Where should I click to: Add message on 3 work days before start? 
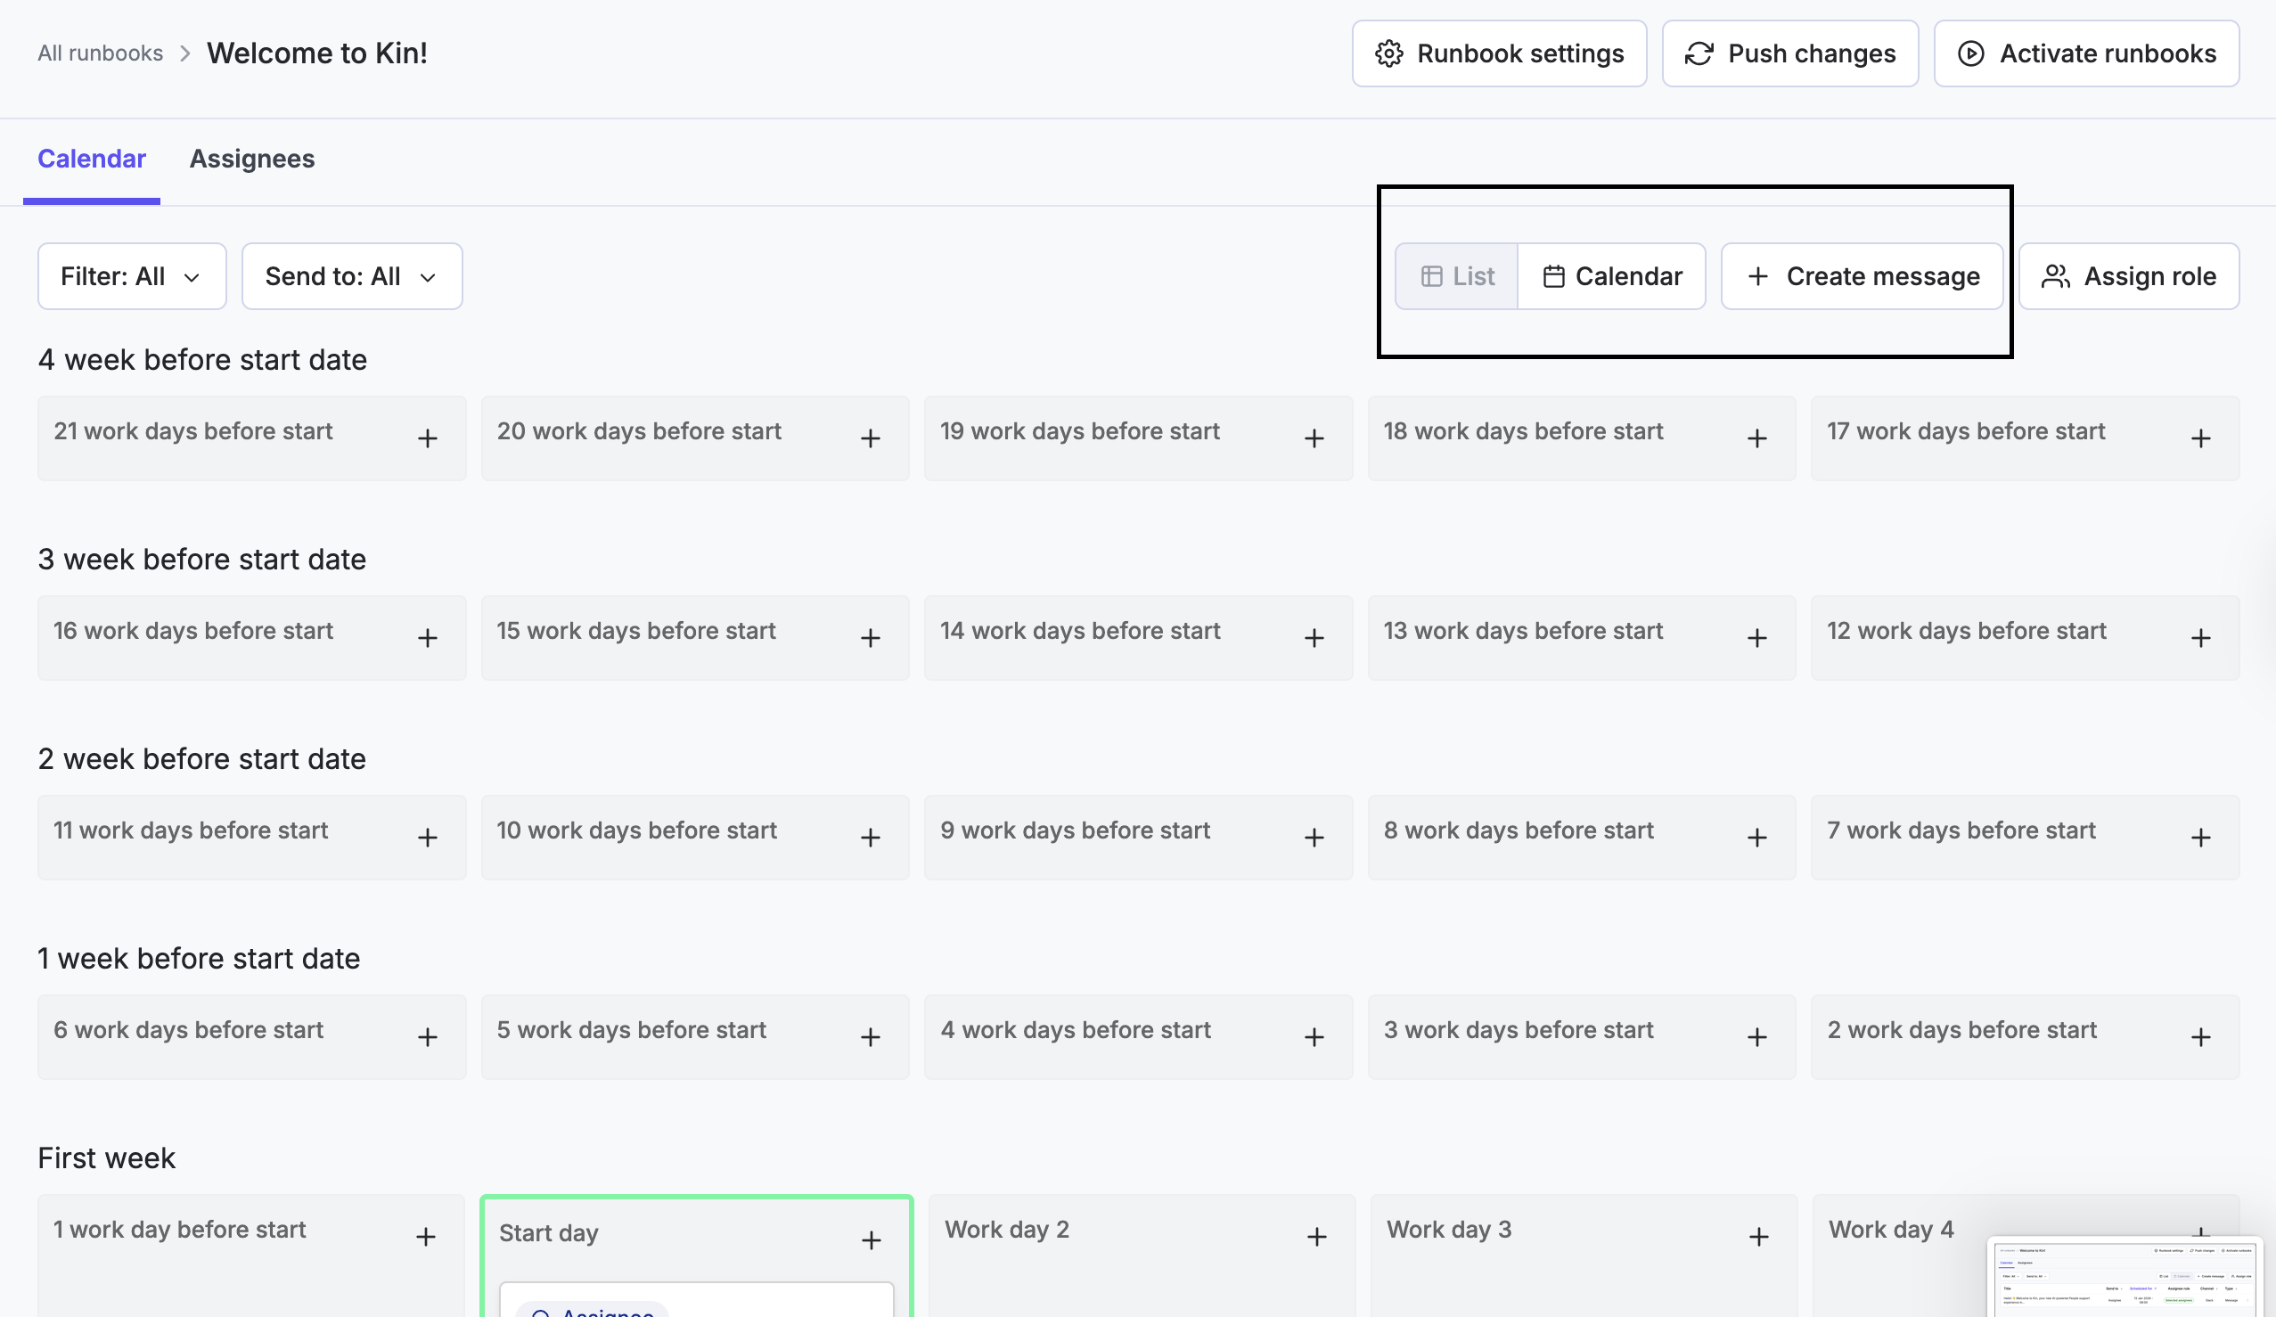click(1756, 1038)
